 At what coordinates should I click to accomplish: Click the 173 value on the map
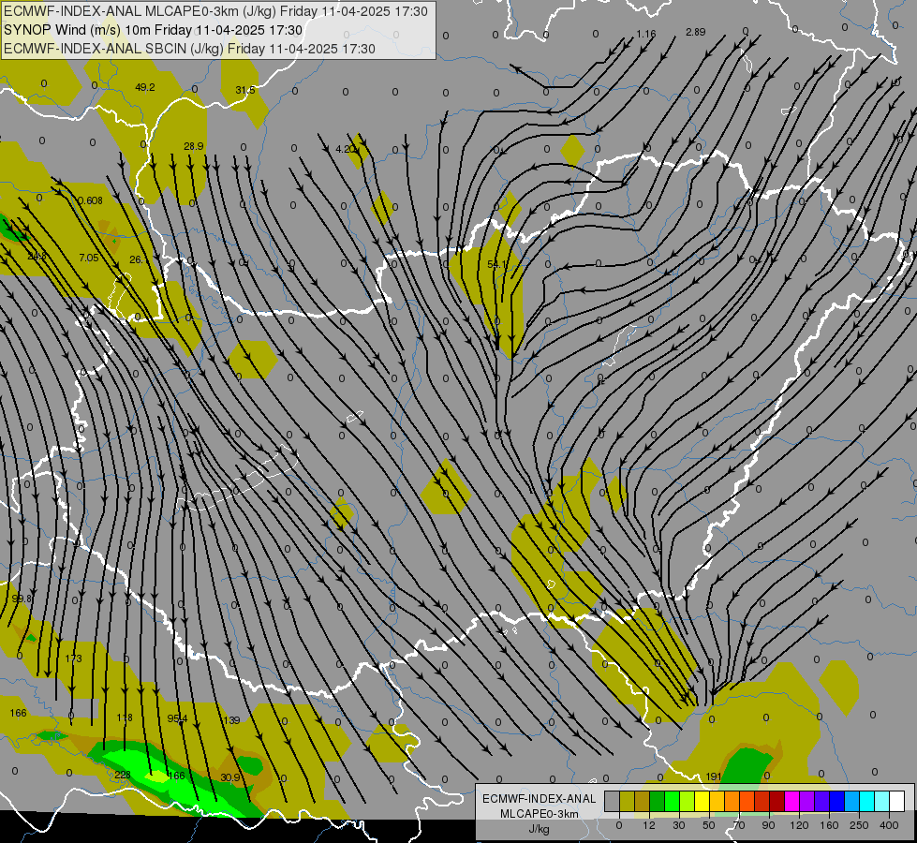(74, 658)
